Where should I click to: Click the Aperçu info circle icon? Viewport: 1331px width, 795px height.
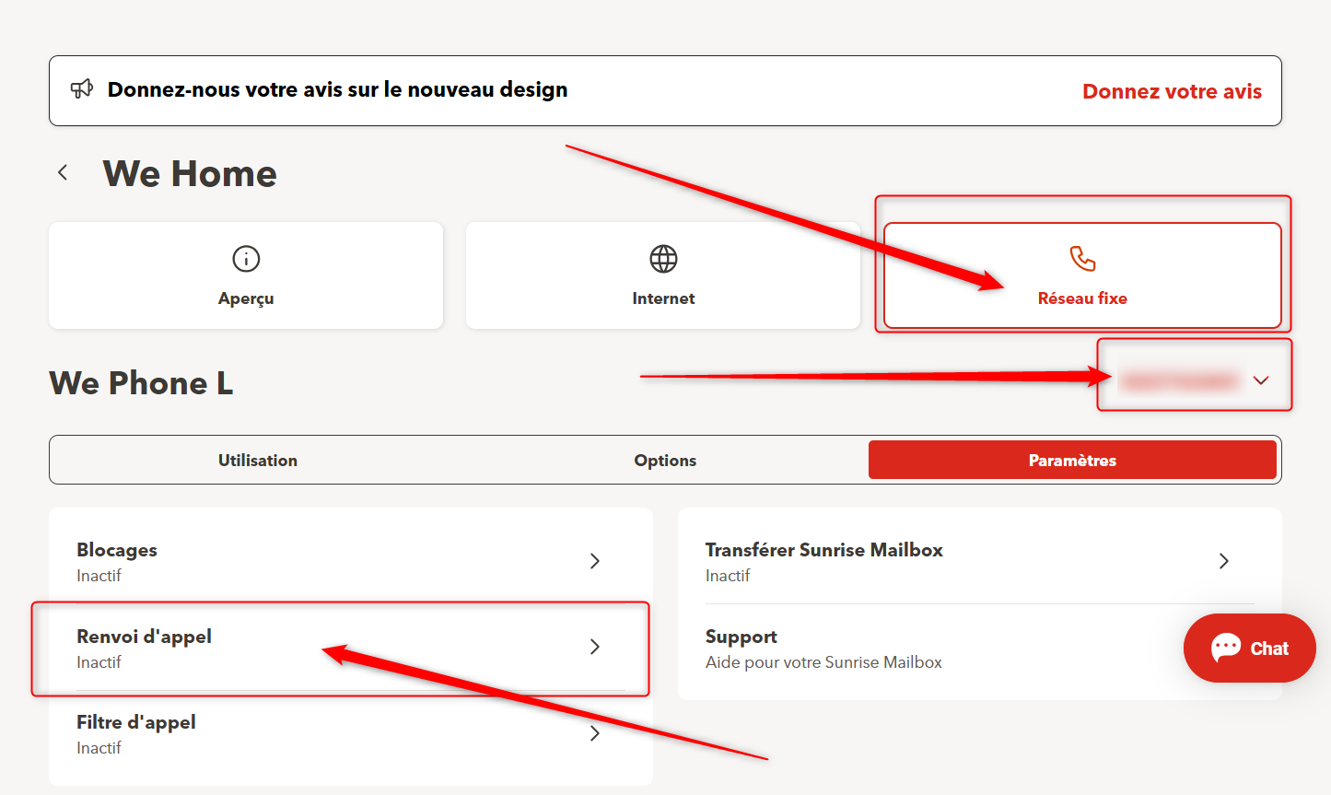coord(246,259)
